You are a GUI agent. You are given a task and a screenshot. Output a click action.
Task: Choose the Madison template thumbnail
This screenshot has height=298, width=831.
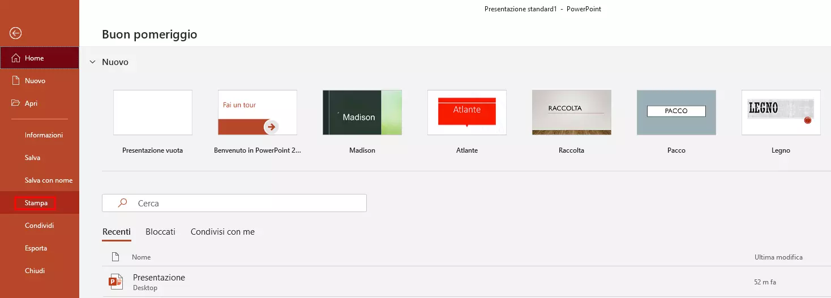pyautogui.click(x=362, y=113)
